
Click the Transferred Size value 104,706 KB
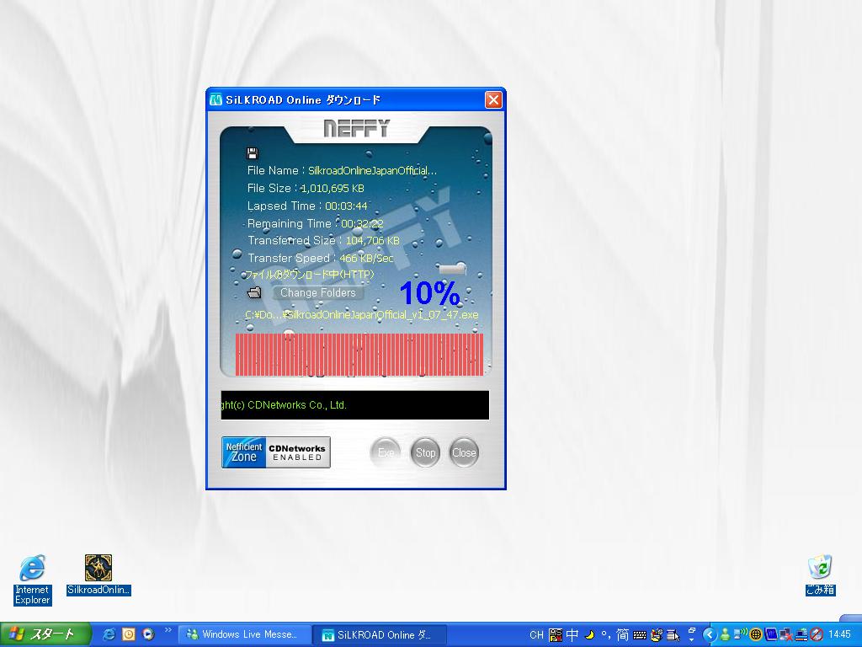point(372,240)
